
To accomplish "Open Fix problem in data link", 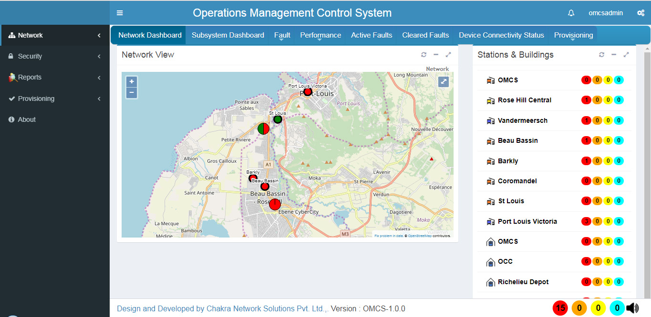I will tap(388, 236).
